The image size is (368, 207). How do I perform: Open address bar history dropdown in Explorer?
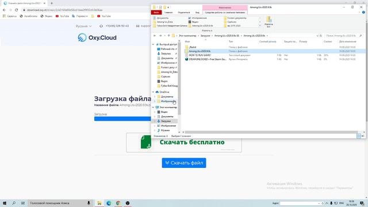coord(317,36)
